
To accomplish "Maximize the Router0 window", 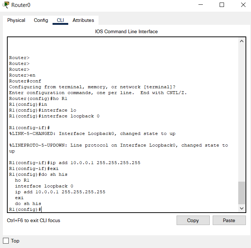I will pyautogui.click(x=222, y=5).
